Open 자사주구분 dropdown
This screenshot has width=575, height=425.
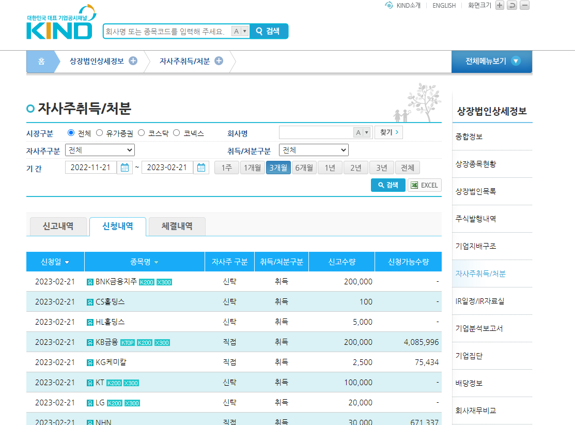coord(100,150)
